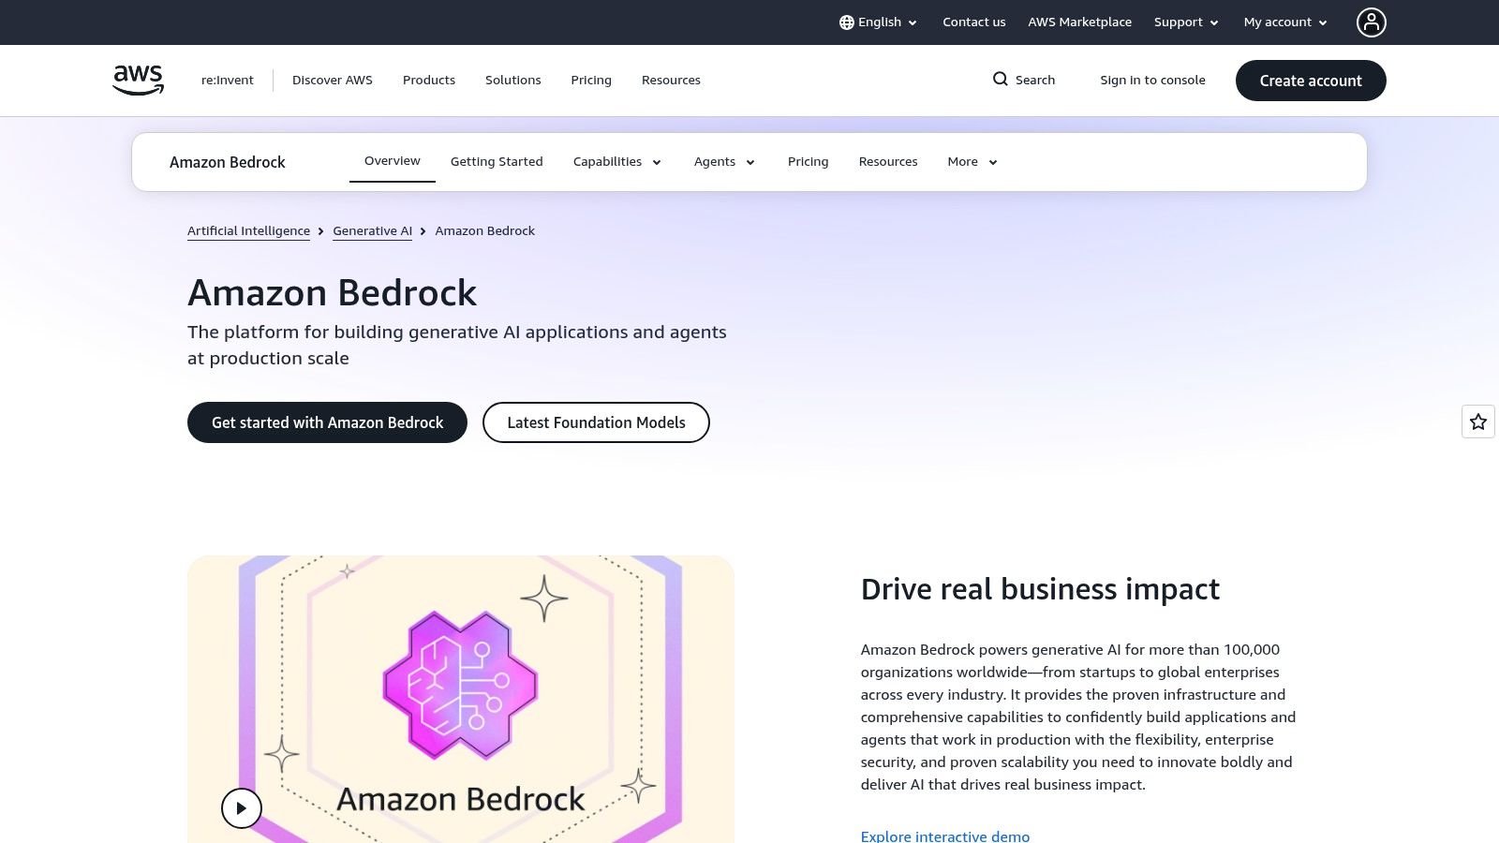
Task: Open the main nav Resources menu
Action: pyautogui.click(x=671, y=81)
